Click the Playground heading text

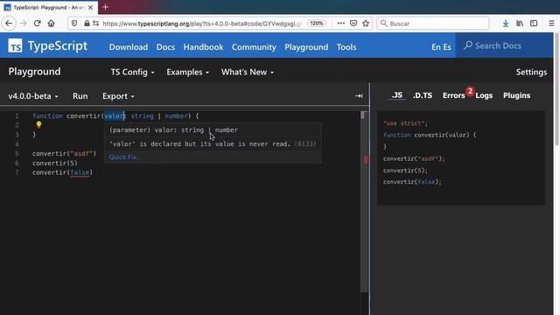coord(35,72)
